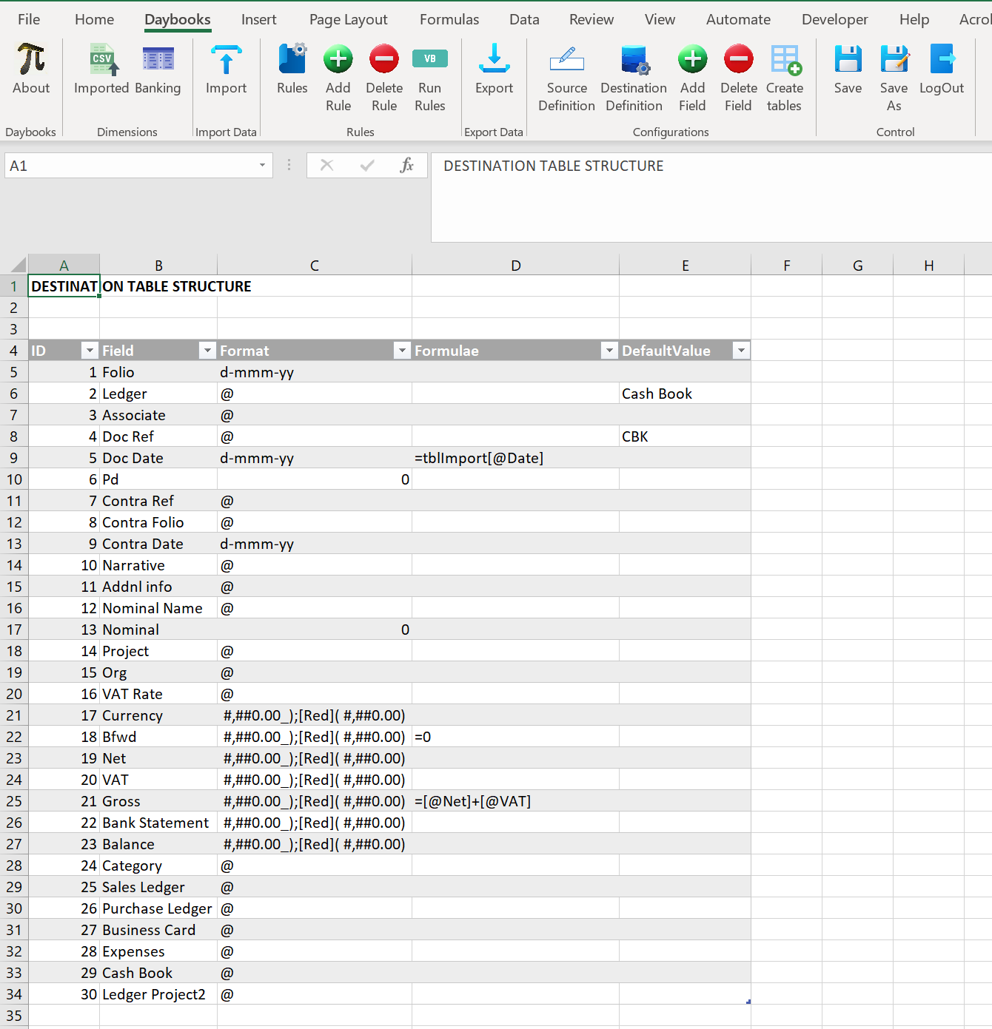Open the Imported CSV dimension
Viewport: 992px width, 1029px height.
(102, 59)
